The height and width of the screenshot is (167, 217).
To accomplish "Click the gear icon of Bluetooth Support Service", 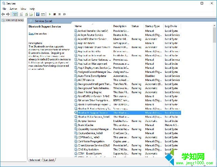I will click(76, 112).
